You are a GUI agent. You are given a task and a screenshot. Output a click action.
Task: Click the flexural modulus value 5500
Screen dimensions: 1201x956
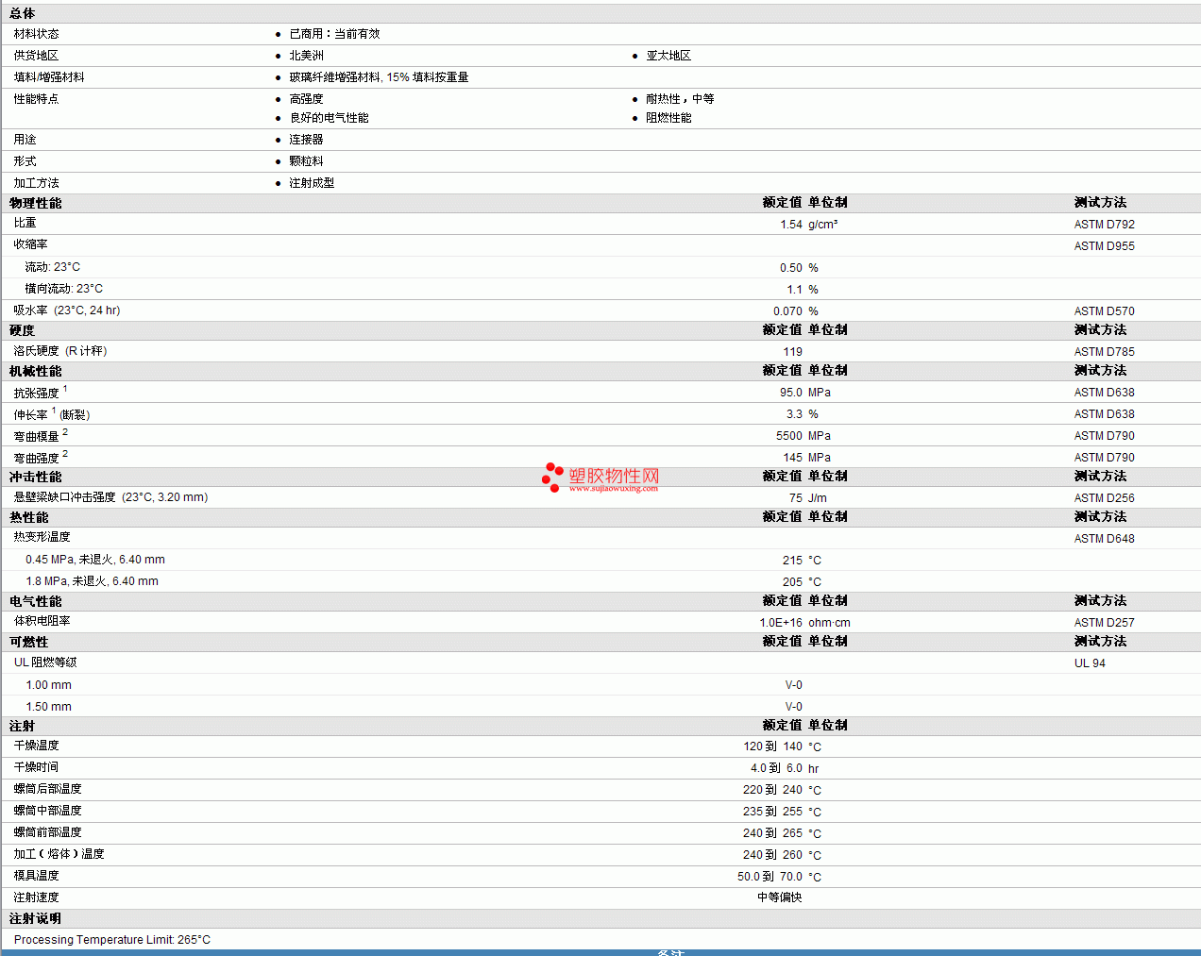pos(789,436)
